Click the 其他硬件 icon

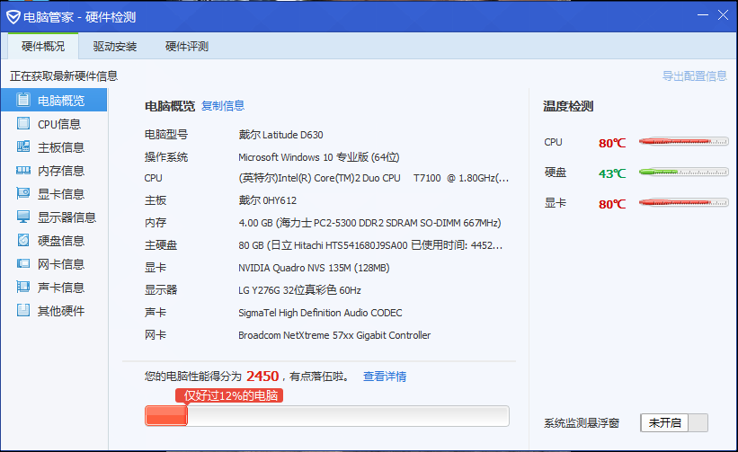tap(23, 310)
